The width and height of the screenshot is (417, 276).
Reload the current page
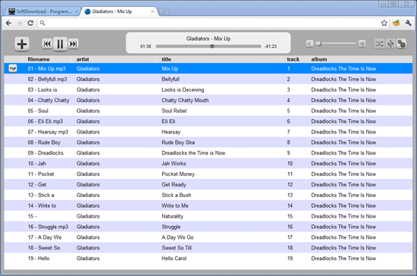[x=30, y=24]
